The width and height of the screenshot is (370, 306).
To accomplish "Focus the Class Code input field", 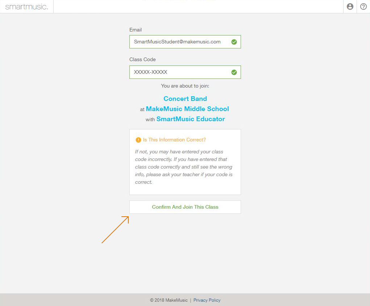I will coord(185,72).
